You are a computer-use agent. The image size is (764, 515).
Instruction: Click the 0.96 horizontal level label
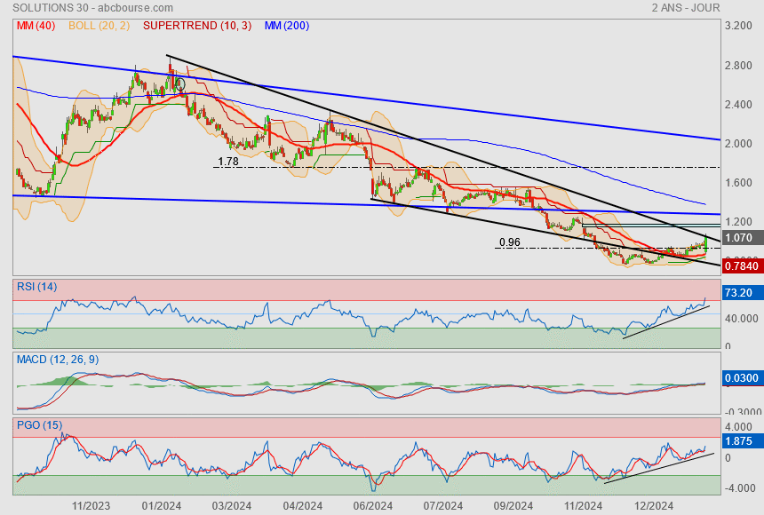pyautogui.click(x=509, y=242)
